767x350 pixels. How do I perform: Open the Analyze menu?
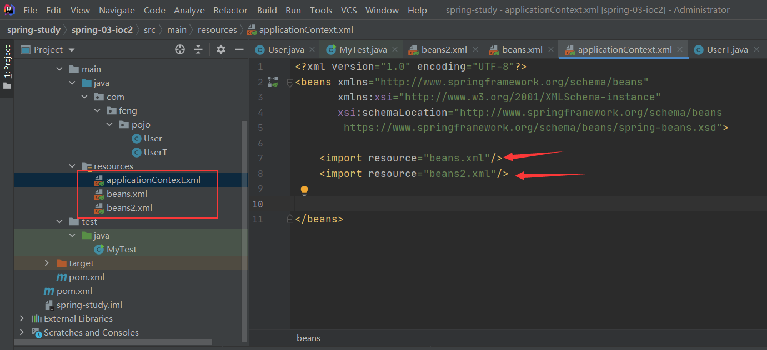click(189, 10)
